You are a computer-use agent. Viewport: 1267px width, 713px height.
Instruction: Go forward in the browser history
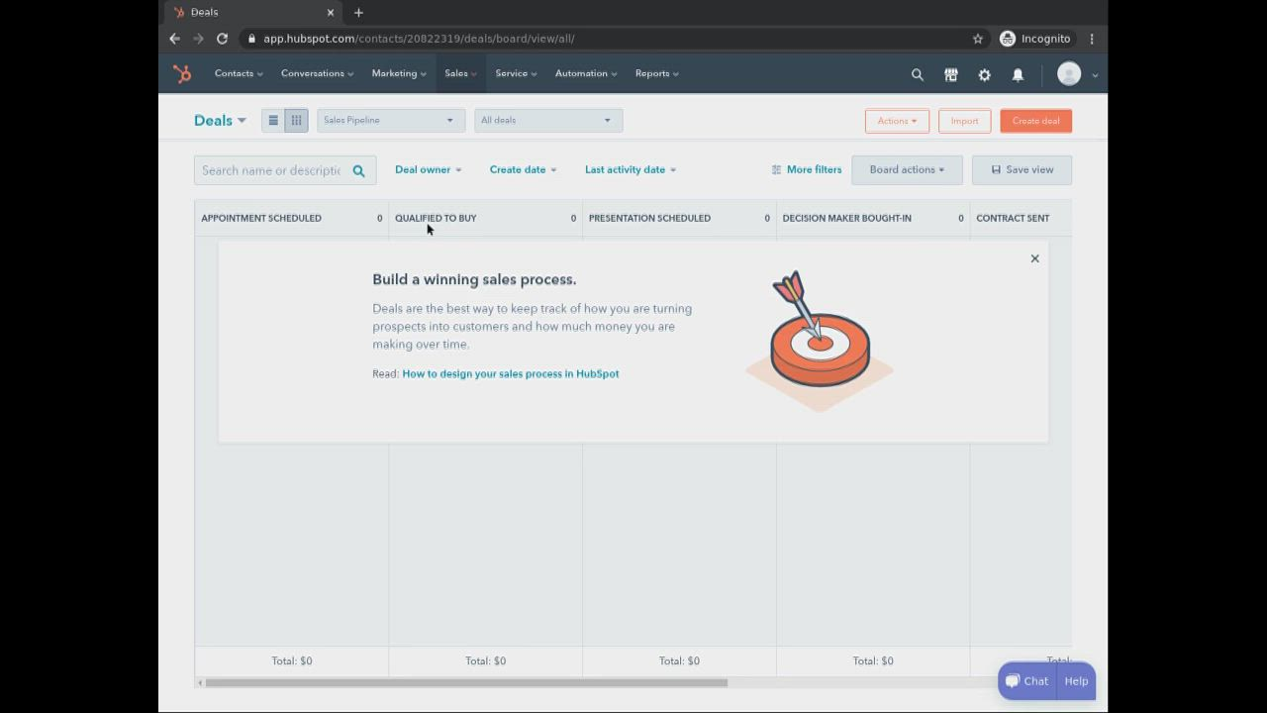pos(198,39)
